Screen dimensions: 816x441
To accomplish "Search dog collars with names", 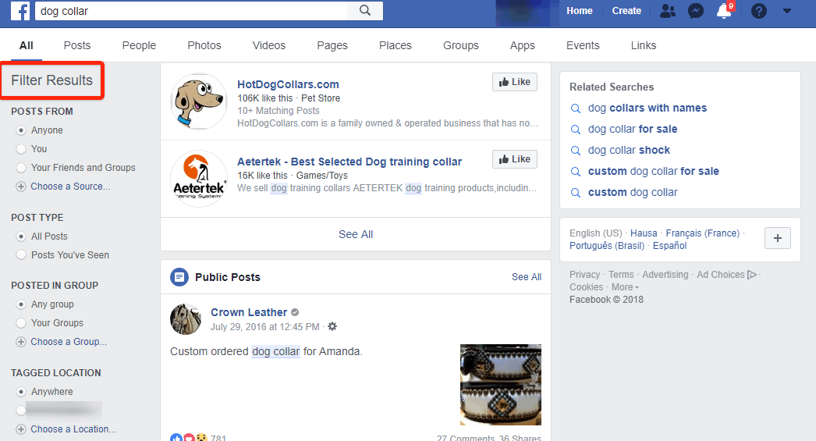I will coord(647,108).
